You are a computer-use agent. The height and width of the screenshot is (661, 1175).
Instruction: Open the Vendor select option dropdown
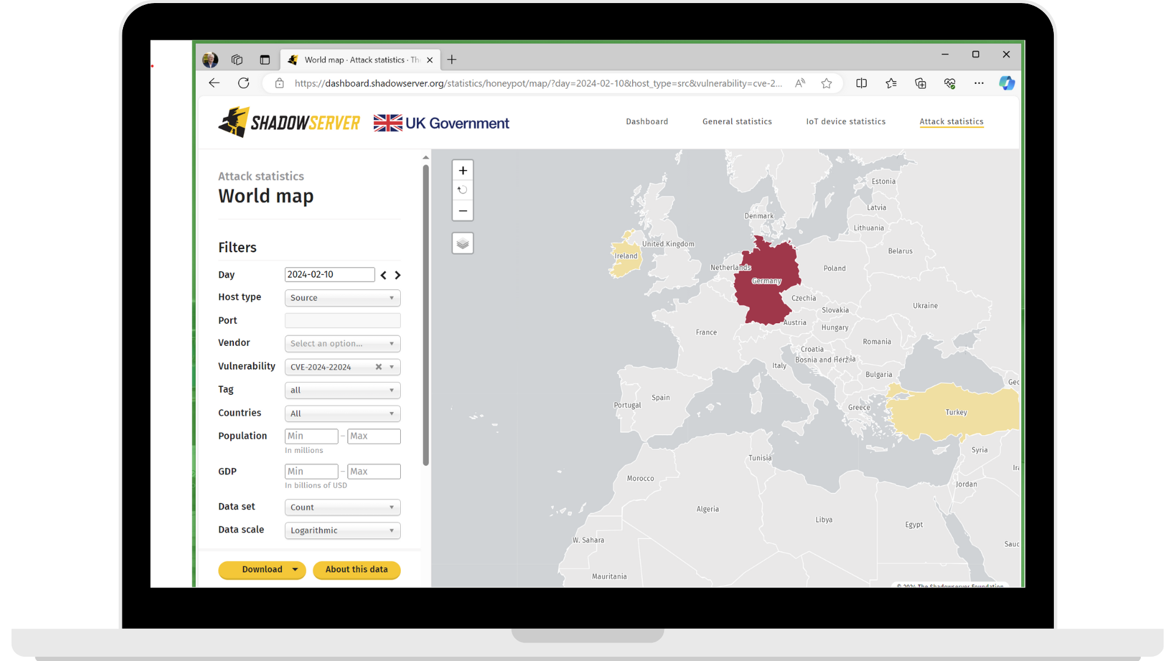[x=342, y=344]
